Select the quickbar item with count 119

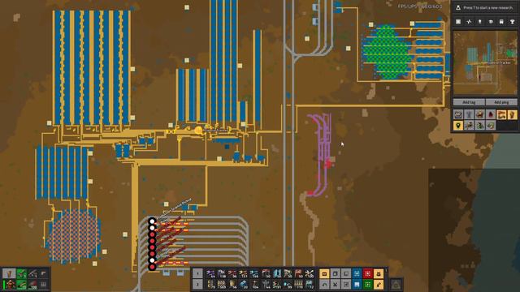(x=298, y=285)
